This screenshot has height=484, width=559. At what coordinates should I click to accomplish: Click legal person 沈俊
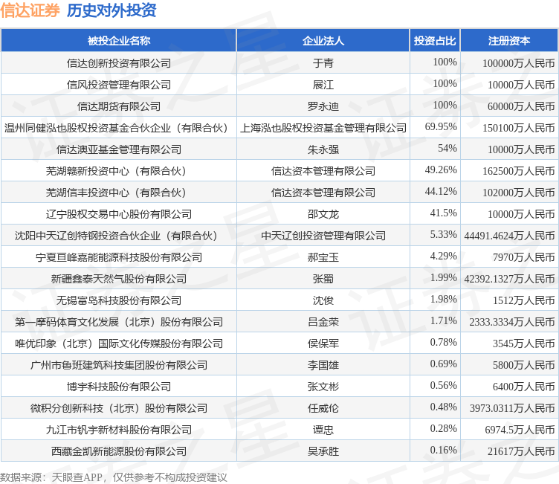(323, 300)
